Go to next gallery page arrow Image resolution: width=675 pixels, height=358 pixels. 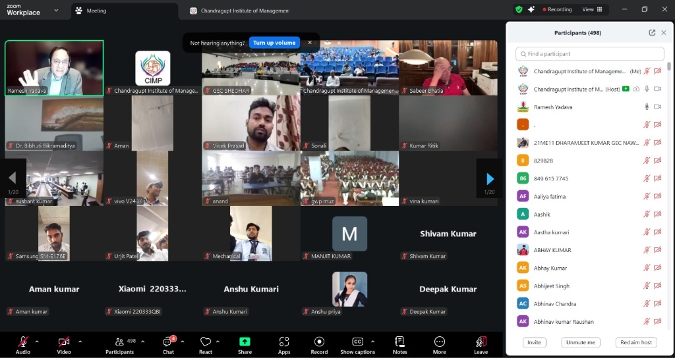point(489,179)
